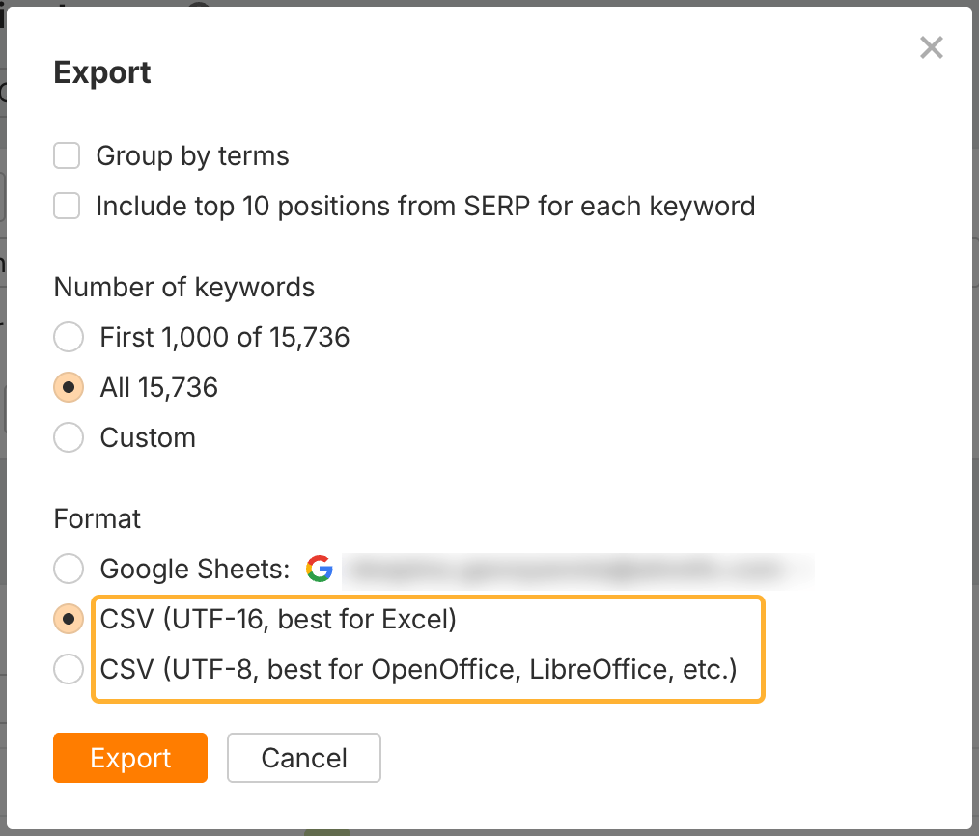Choose CSV UTF-8 for OpenOffice
This screenshot has width=979, height=836.
[68, 669]
